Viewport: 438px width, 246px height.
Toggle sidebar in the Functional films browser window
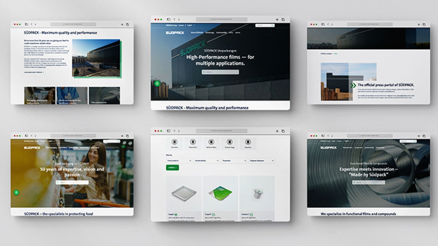[323, 136]
